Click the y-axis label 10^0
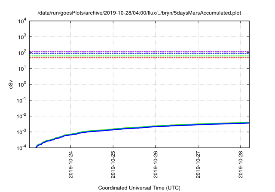Image resolution: width=275 pixels, height=192 pixels. [x=22, y=85]
